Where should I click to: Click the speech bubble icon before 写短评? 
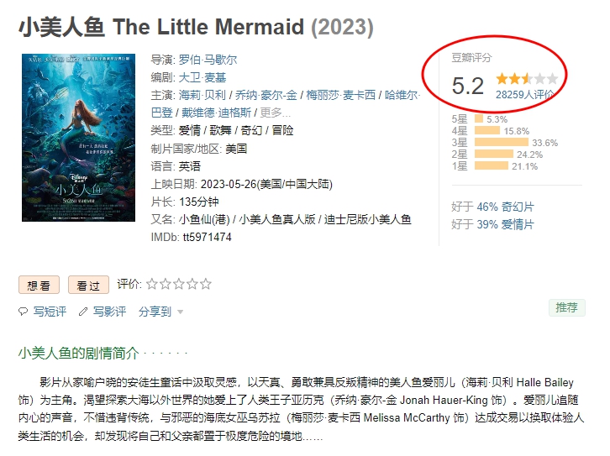click(24, 312)
